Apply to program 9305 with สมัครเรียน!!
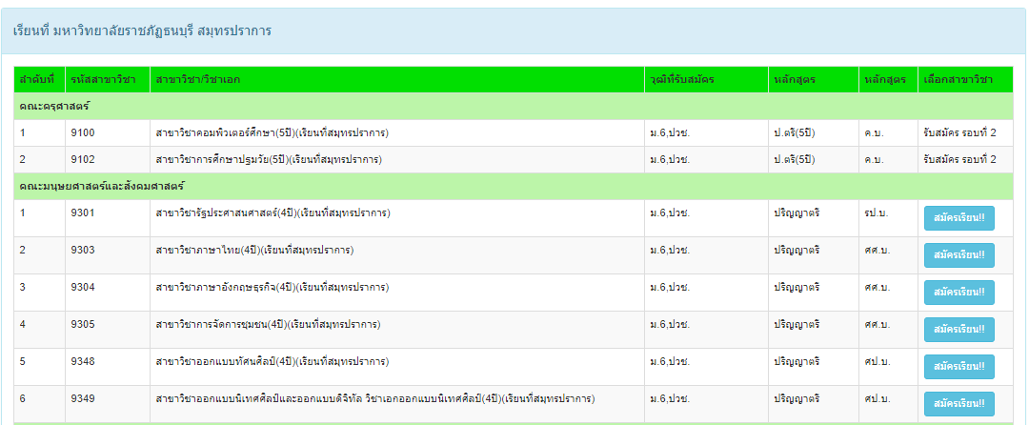The width and height of the screenshot is (1029, 425). (958, 330)
